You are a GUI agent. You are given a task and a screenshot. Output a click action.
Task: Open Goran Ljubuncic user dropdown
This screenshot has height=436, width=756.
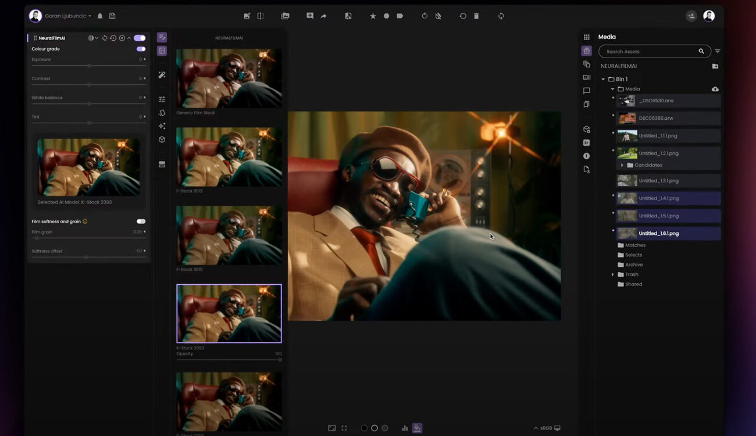(x=68, y=16)
